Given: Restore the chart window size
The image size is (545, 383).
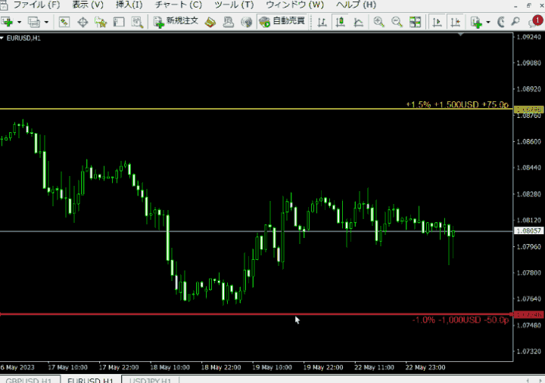Looking at the screenshot, I should (528, 5).
